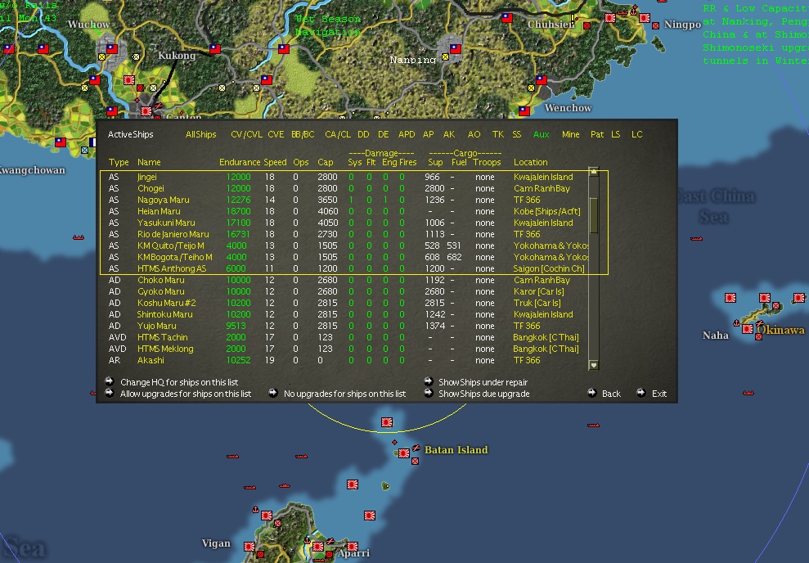The image size is (809, 563).
Task: Filter list by AO oilers
Action: [474, 134]
